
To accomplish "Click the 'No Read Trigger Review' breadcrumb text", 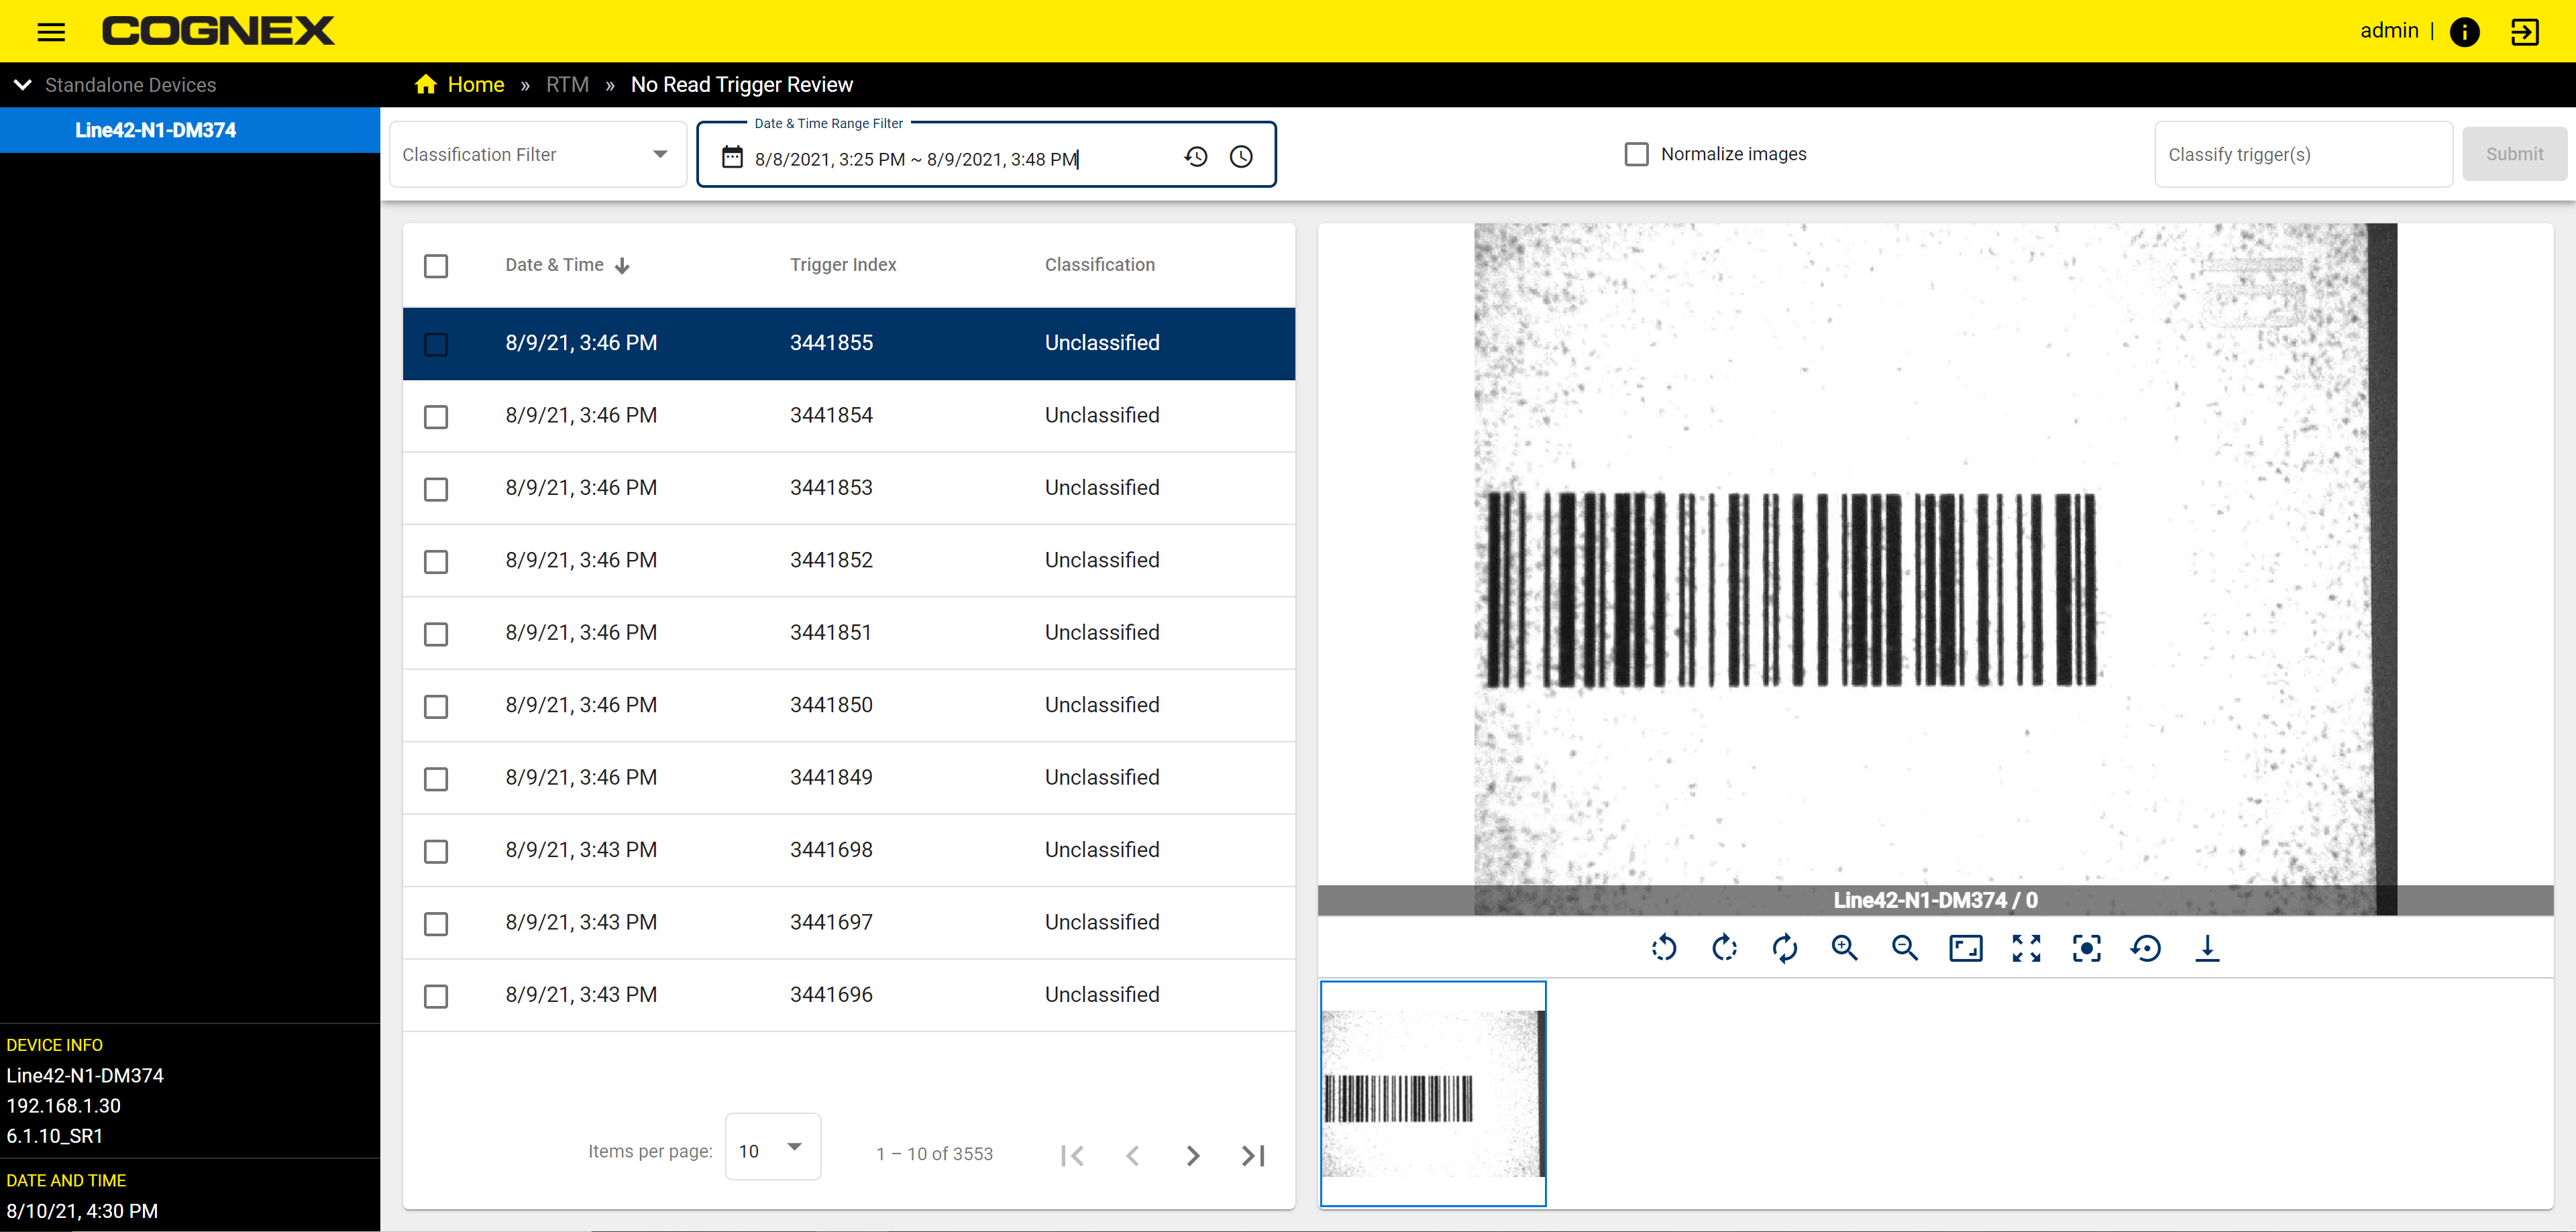I will click(x=742, y=85).
